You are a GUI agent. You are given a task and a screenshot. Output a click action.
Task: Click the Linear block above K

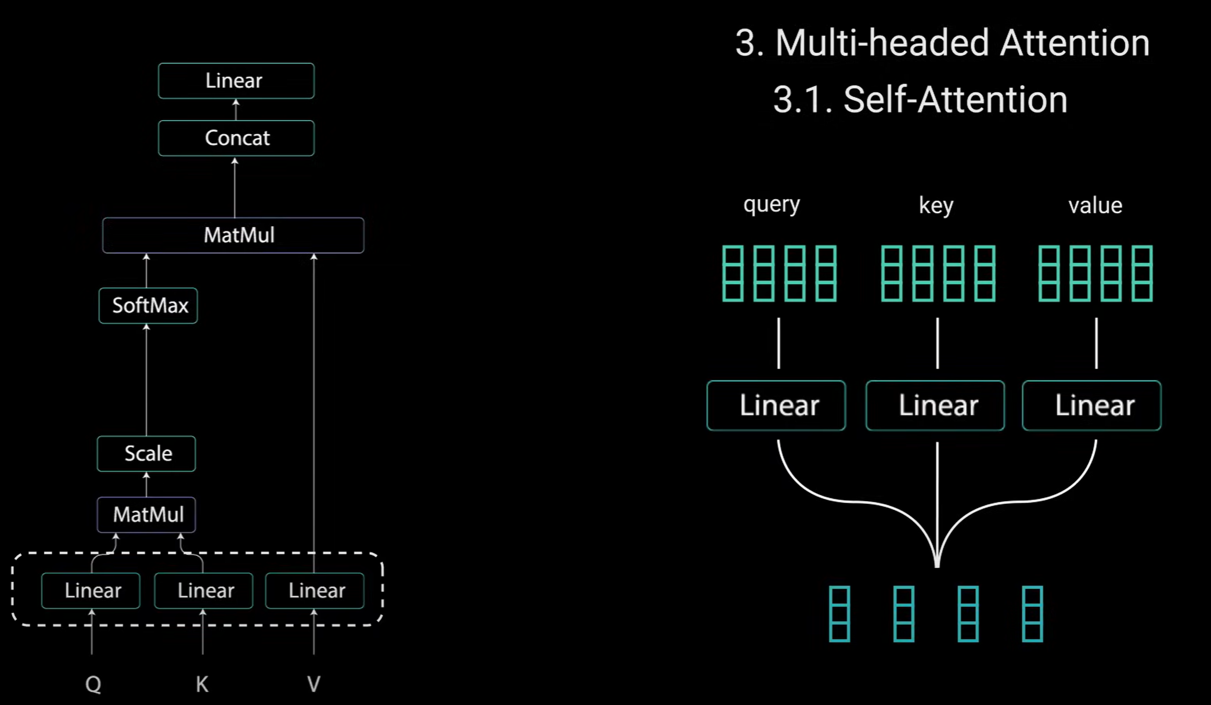point(204,591)
